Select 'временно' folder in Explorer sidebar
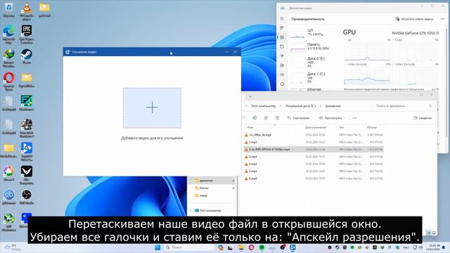 [212, 181]
